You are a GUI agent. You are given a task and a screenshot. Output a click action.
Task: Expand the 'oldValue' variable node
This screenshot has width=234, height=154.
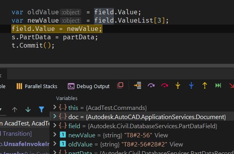[x=55, y=144]
